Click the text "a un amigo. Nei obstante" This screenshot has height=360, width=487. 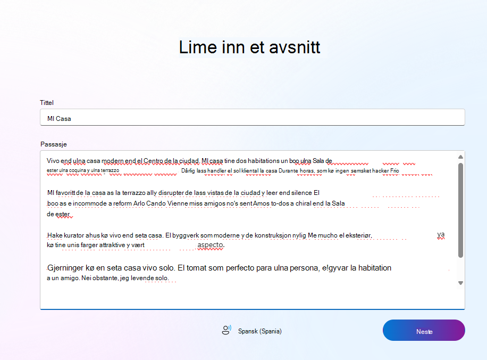point(82,278)
